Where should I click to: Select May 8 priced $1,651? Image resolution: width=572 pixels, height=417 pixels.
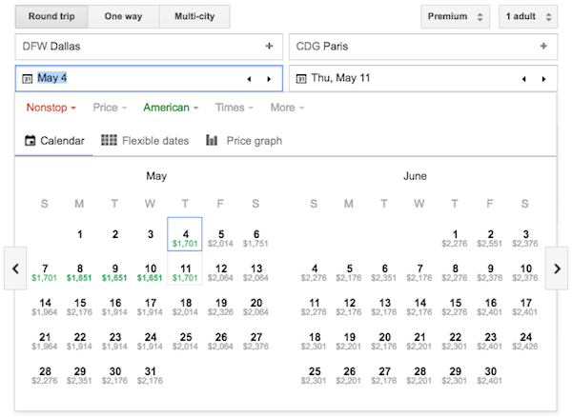point(79,272)
